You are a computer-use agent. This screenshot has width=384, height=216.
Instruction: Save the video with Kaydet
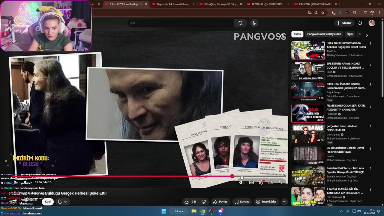coord(242,202)
